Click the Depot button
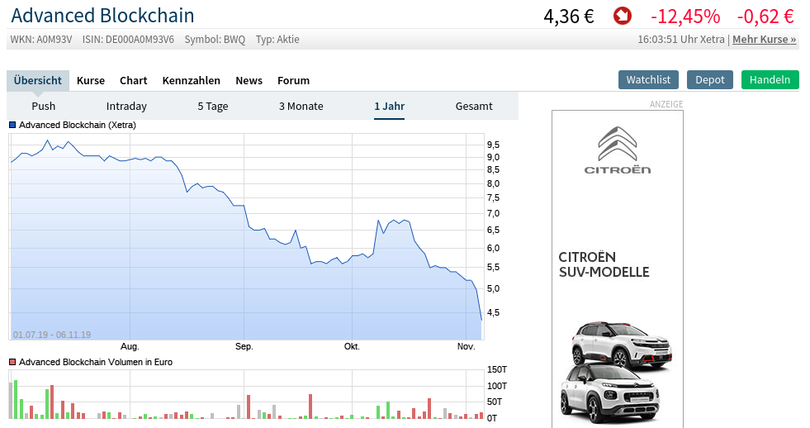This screenshot has height=428, width=810. [710, 79]
